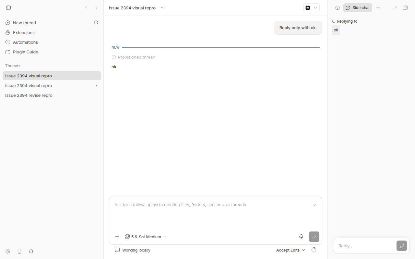Click the Working locally status
The image size is (415, 259).
133,250
